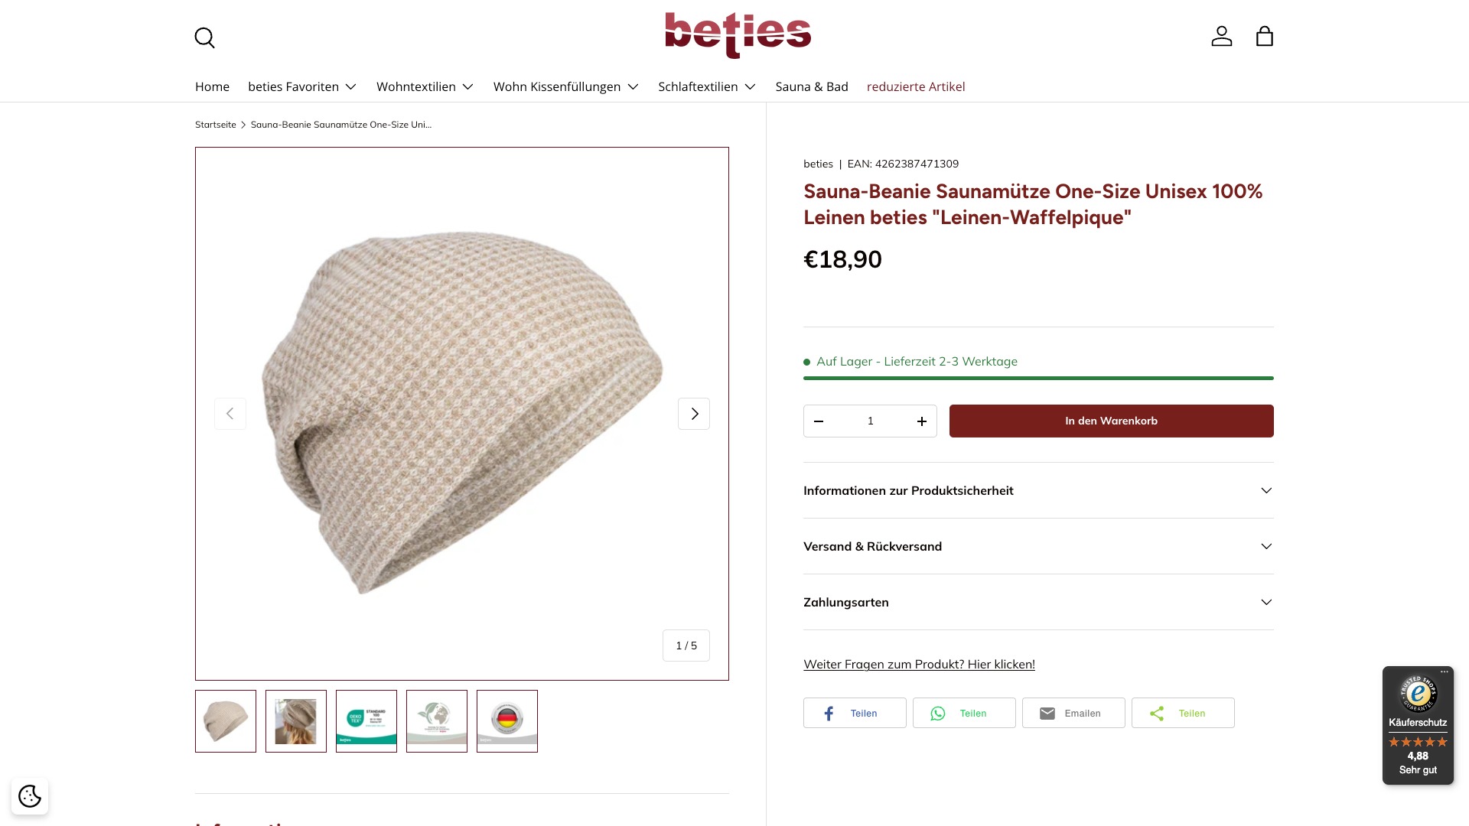Viewport: 1469px width, 826px height.
Task: Expand the Zahlungsarten section
Action: (1038, 602)
